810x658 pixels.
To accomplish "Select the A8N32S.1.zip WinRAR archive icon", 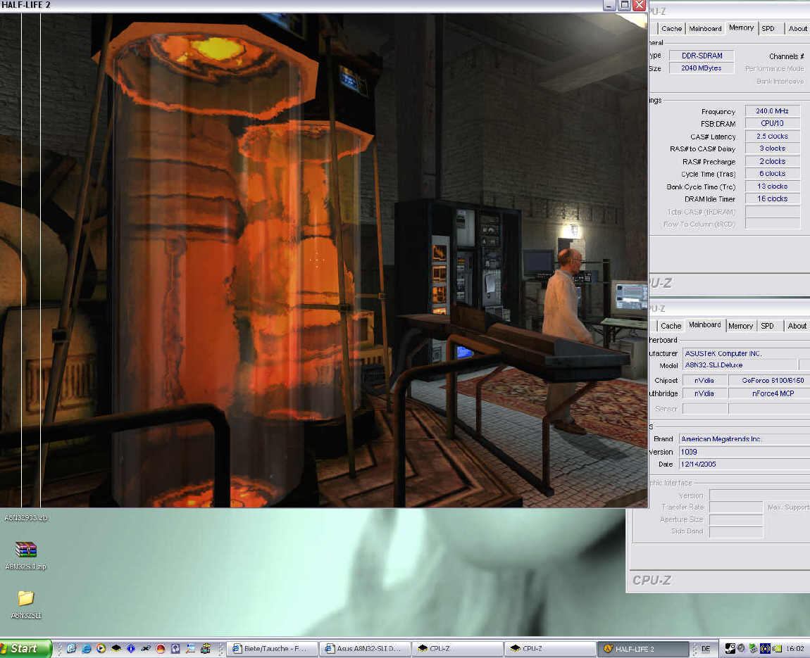I will pos(26,550).
